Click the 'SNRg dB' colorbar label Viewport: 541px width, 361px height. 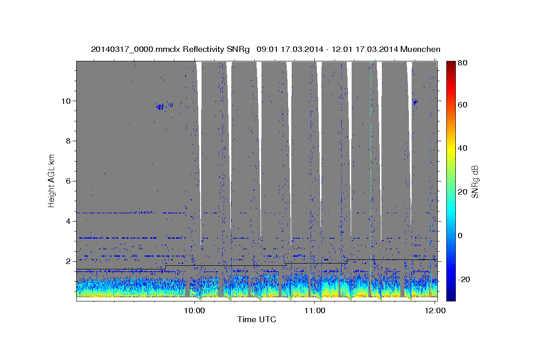475,181
